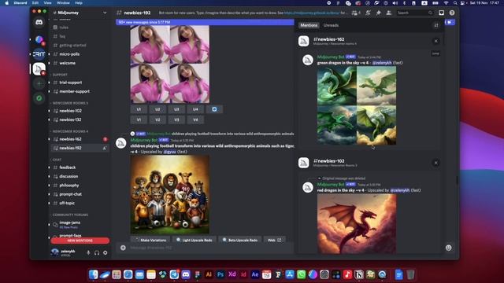This screenshot has width=504, height=283.
Task: Mute microphone in user panel
Action: point(88,253)
